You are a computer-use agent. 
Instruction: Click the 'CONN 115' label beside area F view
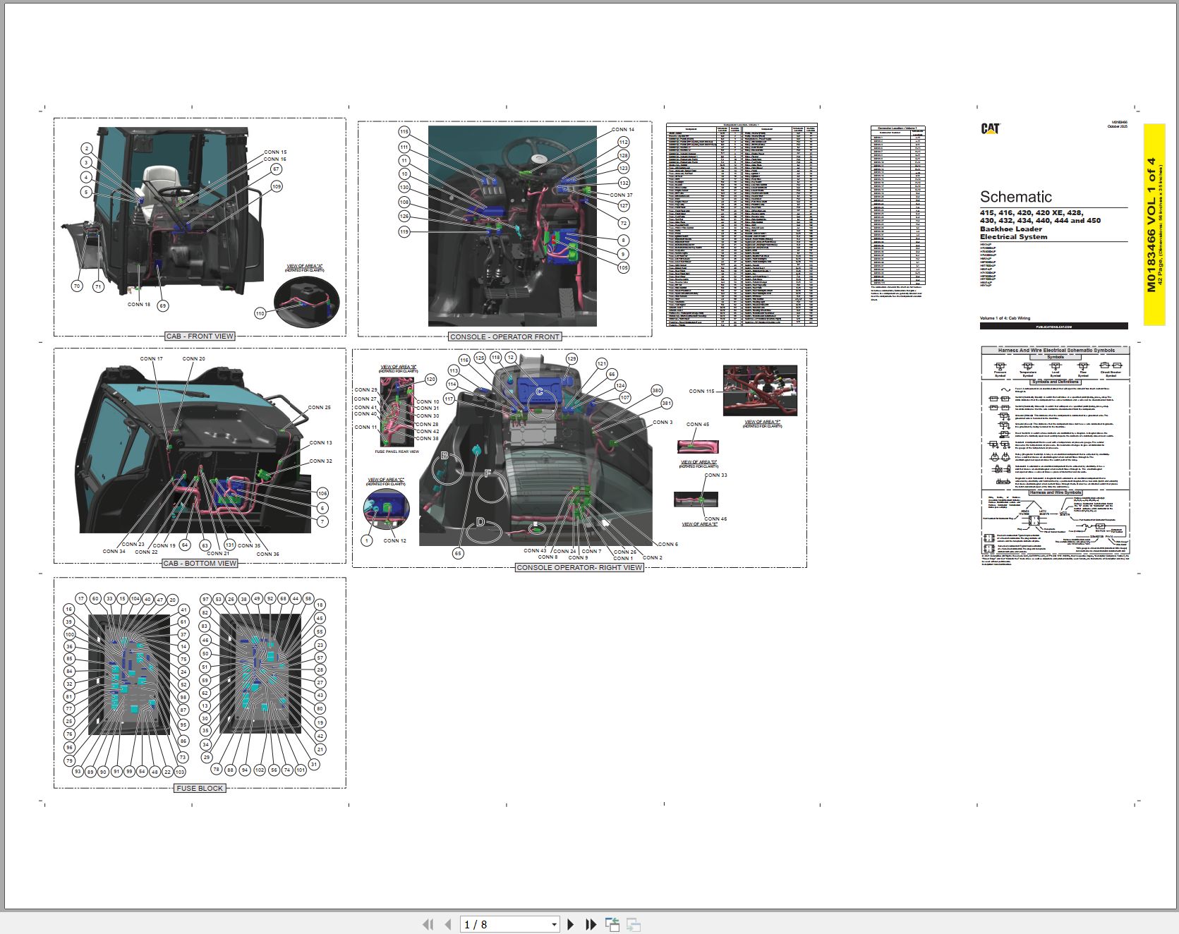click(701, 392)
